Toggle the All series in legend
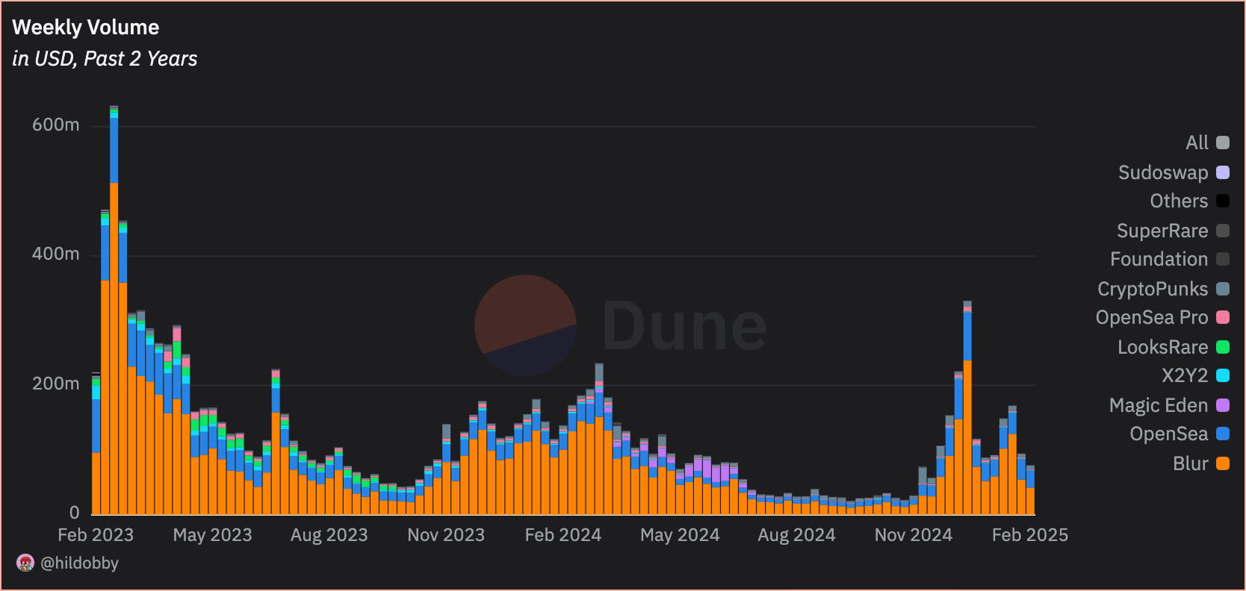 pos(1222,143)
